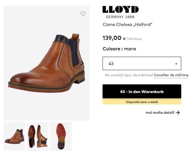
Task: Select the red sole thumbnail
Action: (61, 136)
